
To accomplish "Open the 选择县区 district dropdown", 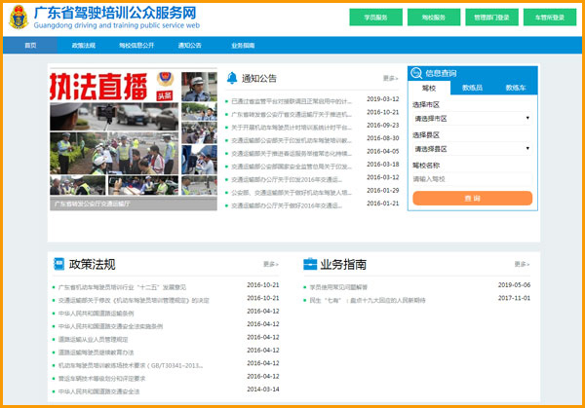I will tap(471, 149).
